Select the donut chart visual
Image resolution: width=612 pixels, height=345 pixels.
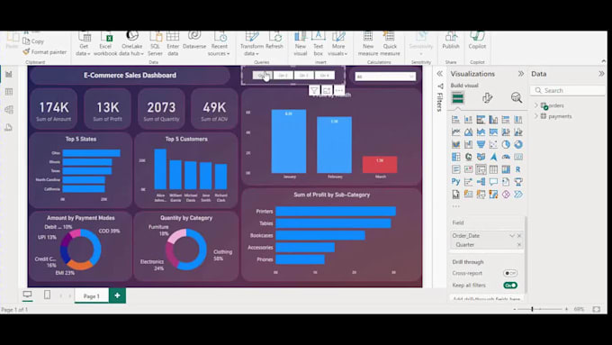(518, 144)
